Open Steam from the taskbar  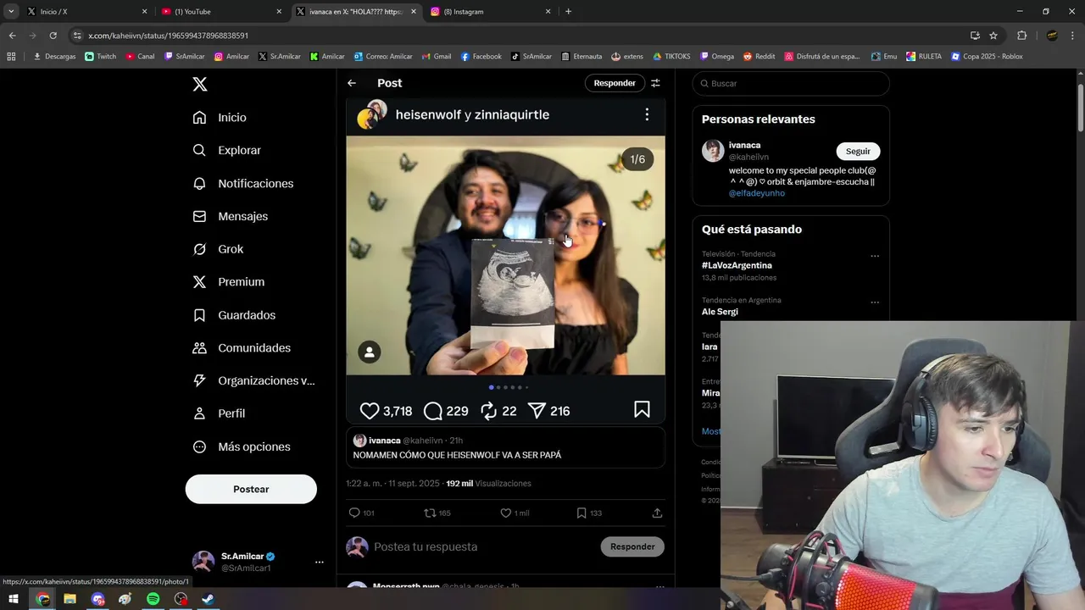[208, 599]
